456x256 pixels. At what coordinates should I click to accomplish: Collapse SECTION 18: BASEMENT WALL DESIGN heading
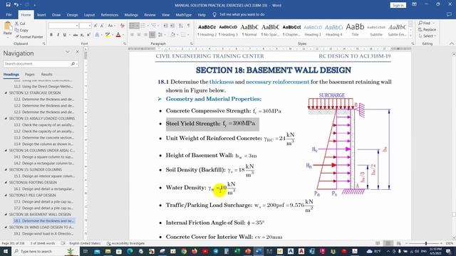[6, 215]
